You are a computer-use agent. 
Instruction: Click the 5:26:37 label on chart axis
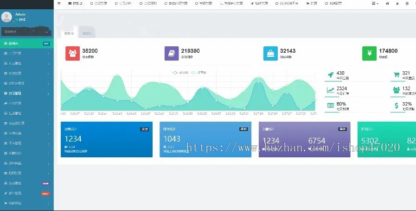coord(75,113)
